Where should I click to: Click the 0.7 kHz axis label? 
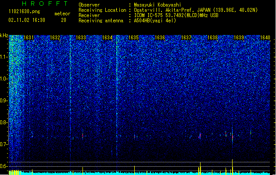point(4,144)
